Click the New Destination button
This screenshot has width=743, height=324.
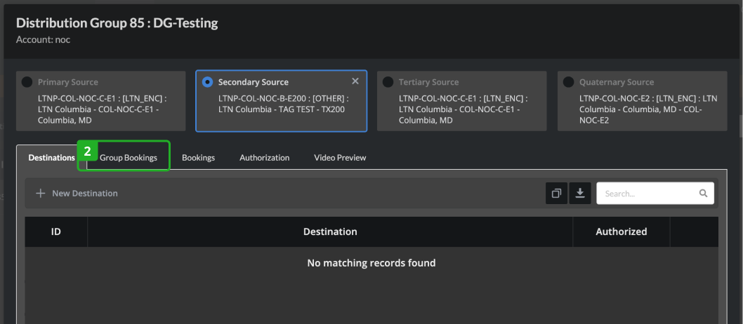(77, 193)
